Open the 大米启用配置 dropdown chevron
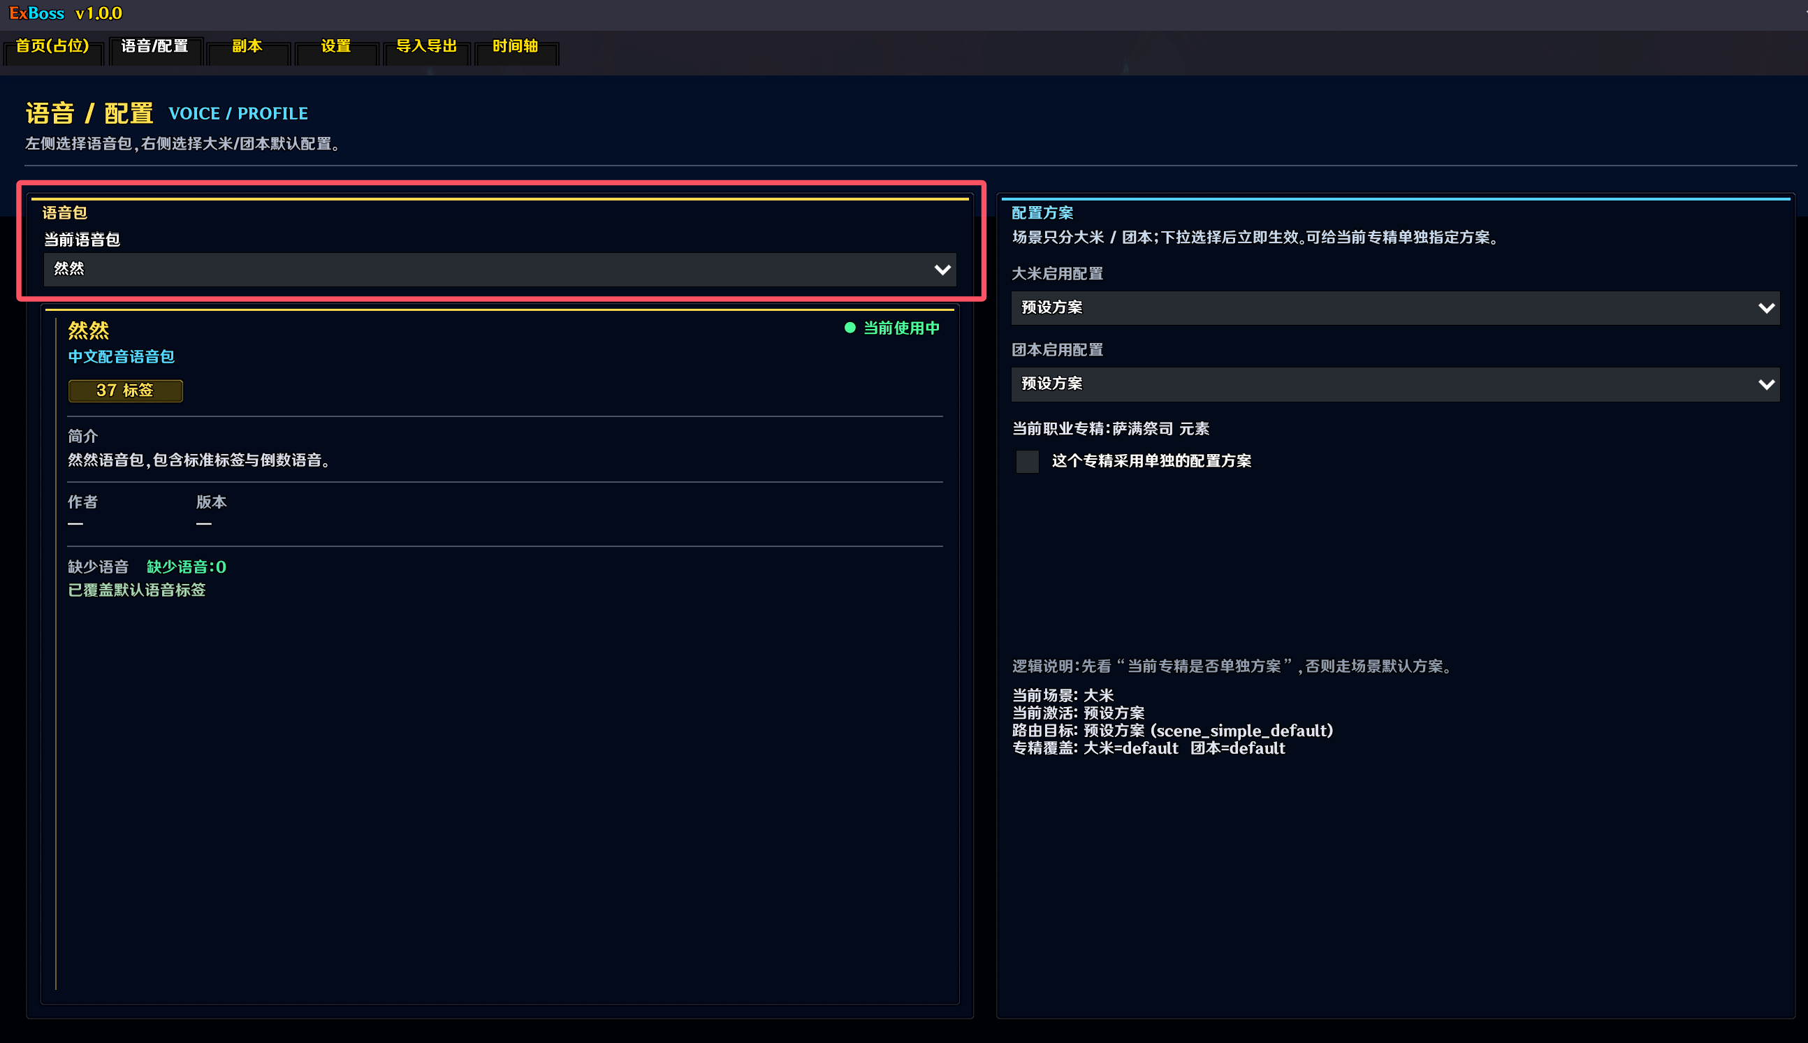Viewport: 1808px width, 1043px height. click(1767, 308)
